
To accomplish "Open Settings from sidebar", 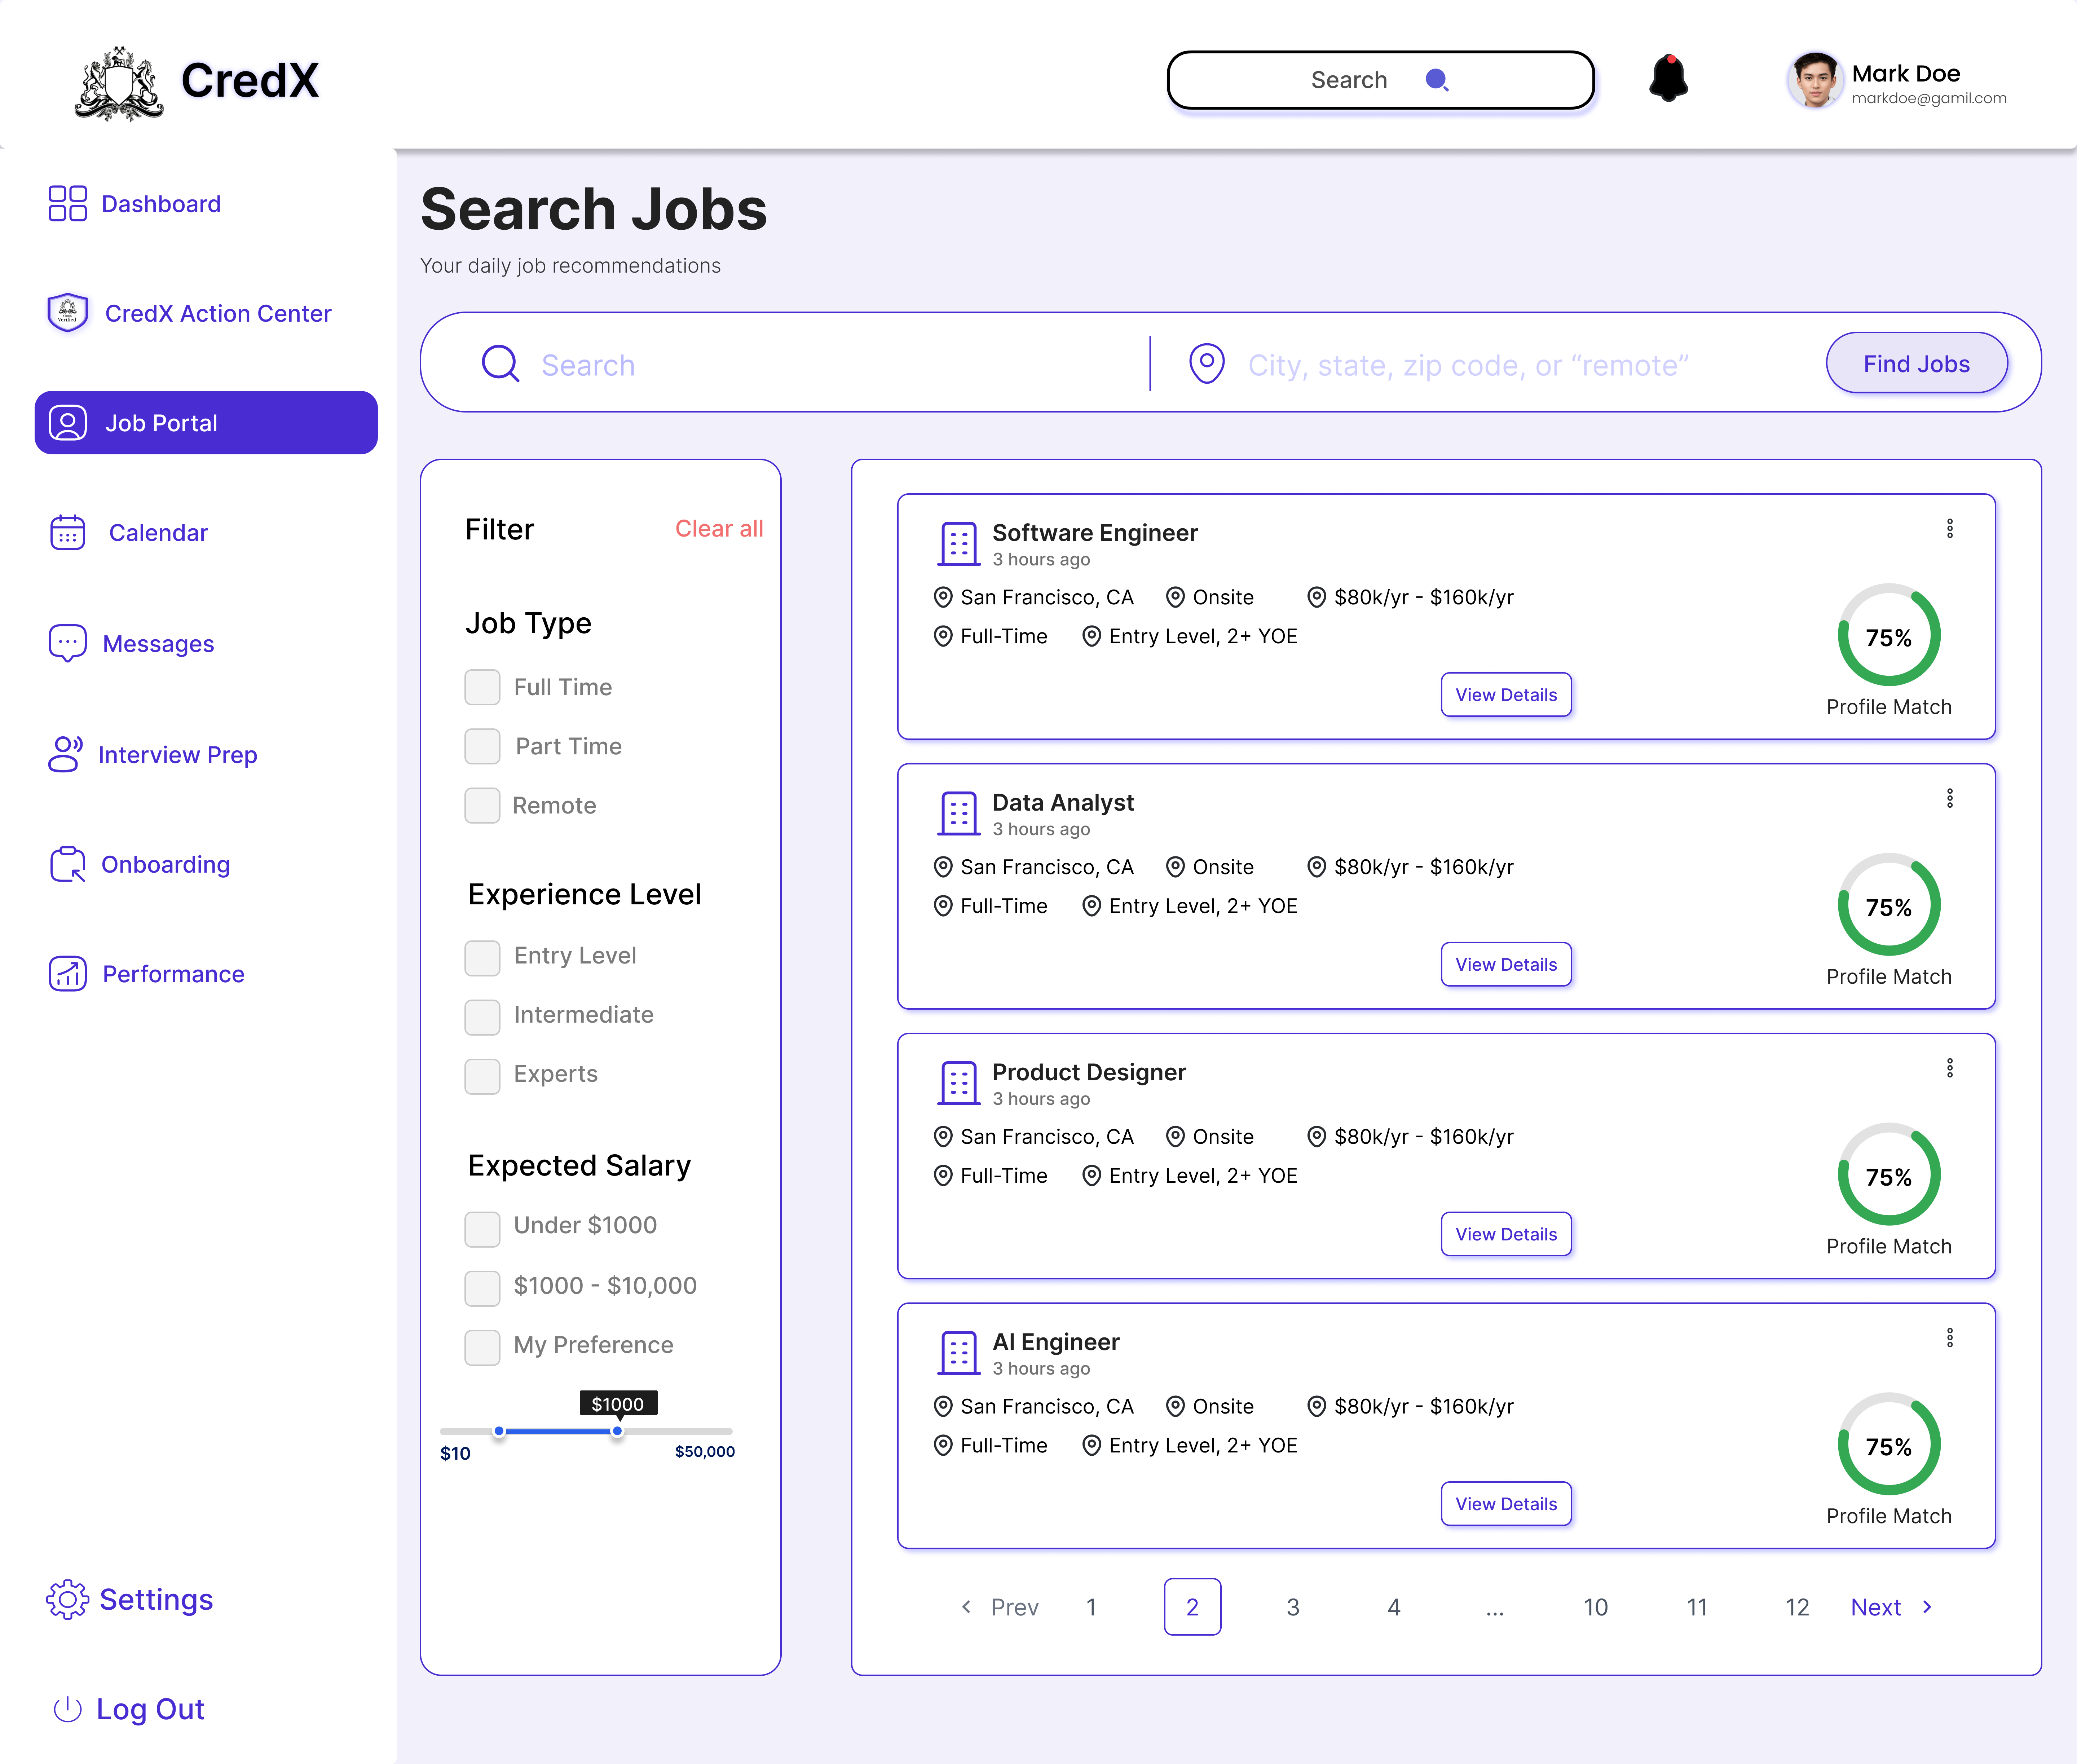I will coord(130,1599).
